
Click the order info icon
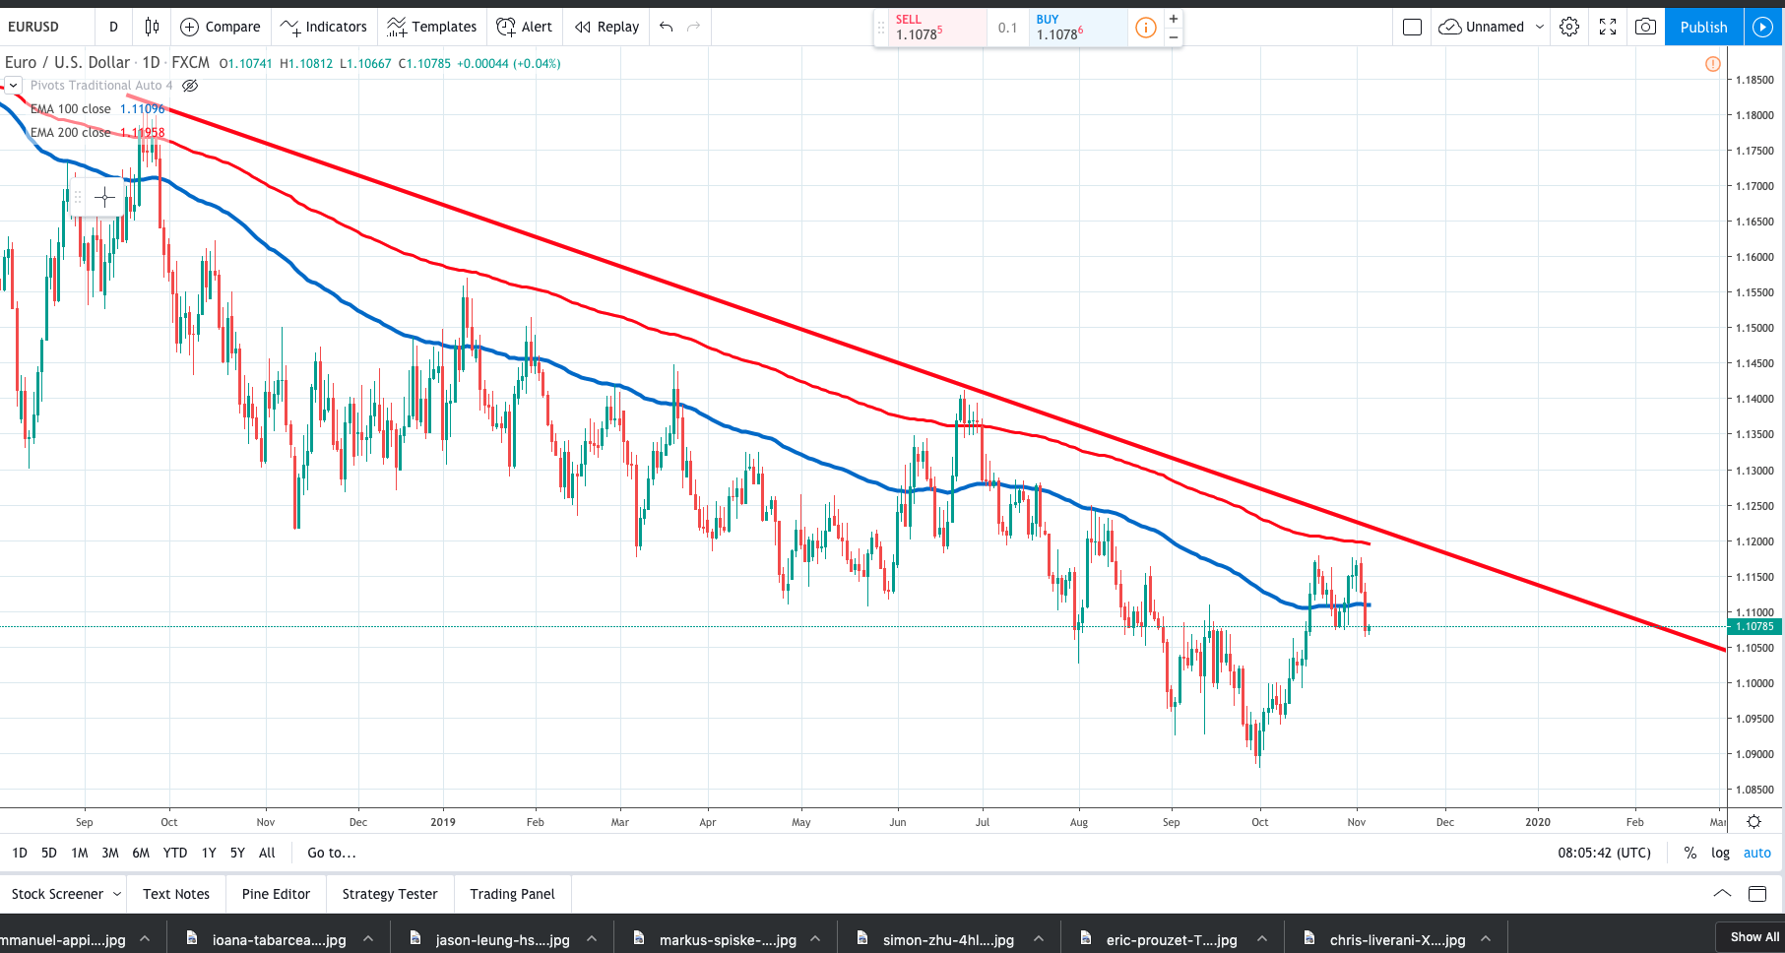pyautogui.click(x=1146, y=28)
